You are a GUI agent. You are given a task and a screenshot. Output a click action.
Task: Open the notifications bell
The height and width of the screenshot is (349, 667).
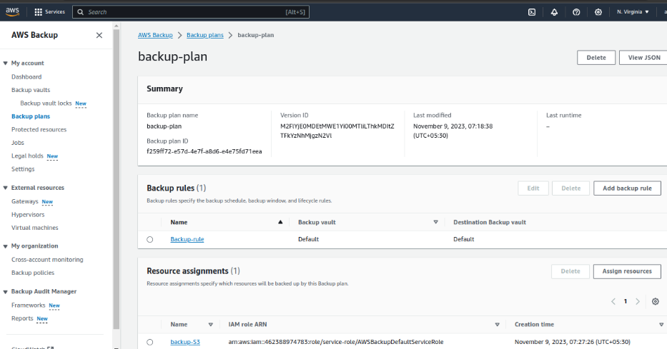(554, 12)
